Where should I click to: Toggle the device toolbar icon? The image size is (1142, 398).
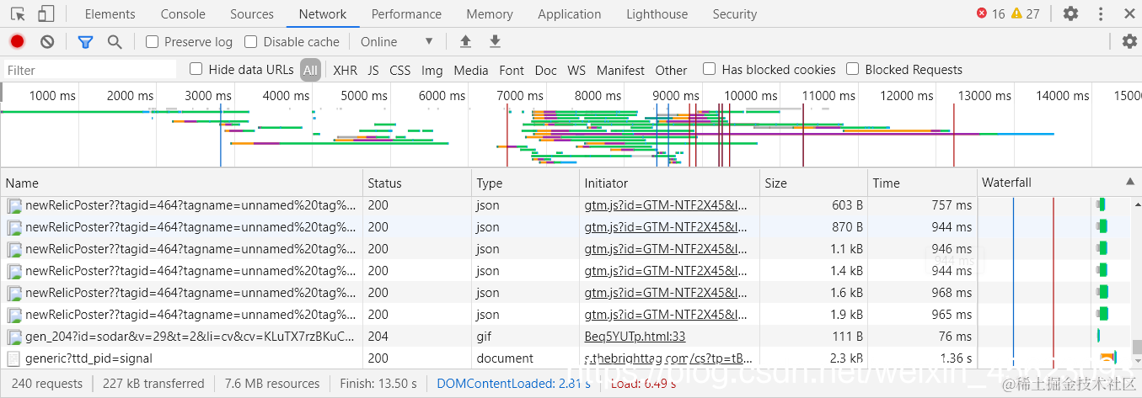46,13
